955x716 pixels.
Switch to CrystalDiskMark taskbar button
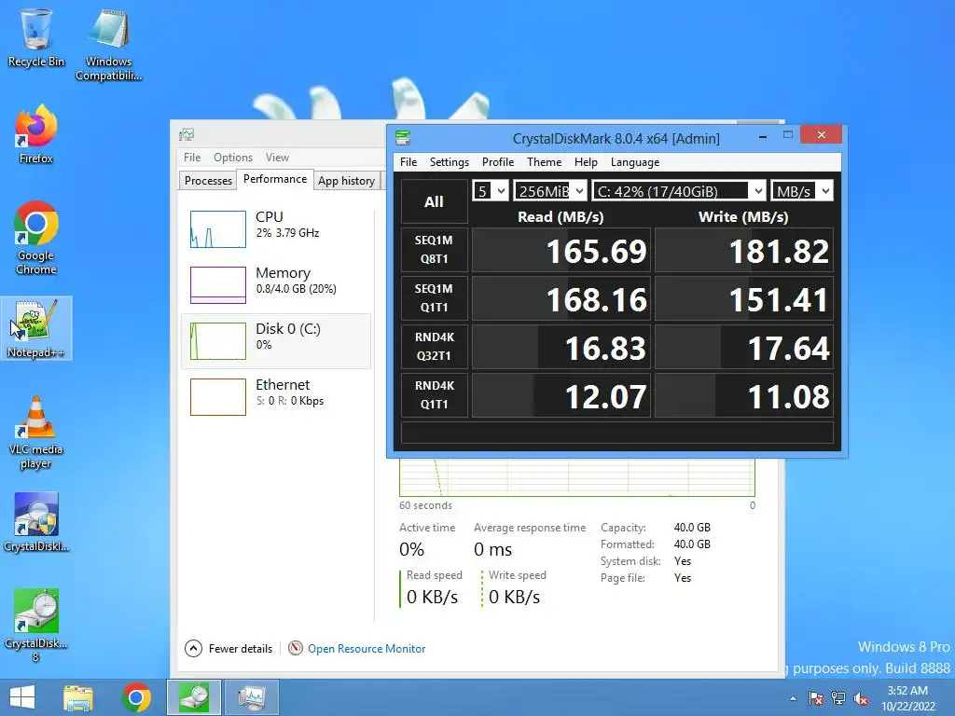(194, 697)
